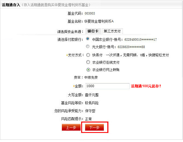183x142 pixels.
Task: Click the 壹仟元整 uppercase amount text
Action: coord(92,95)
